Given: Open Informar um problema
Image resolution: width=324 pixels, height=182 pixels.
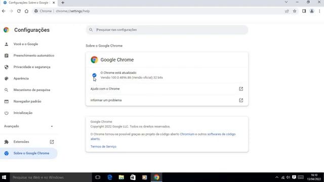Looking at the screenshot, I should coord(167,100).
